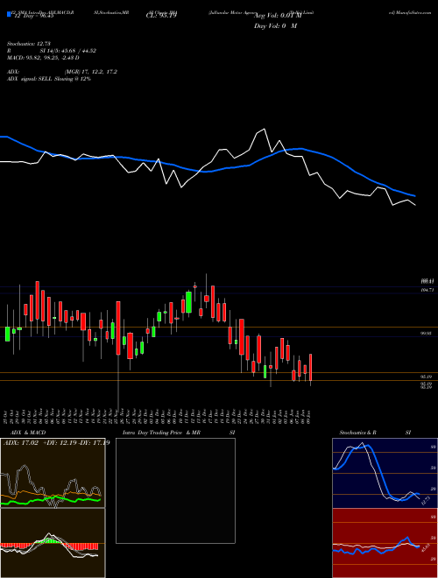Click the 'Day Vol: 0 M' text

(x=275, y=26)
